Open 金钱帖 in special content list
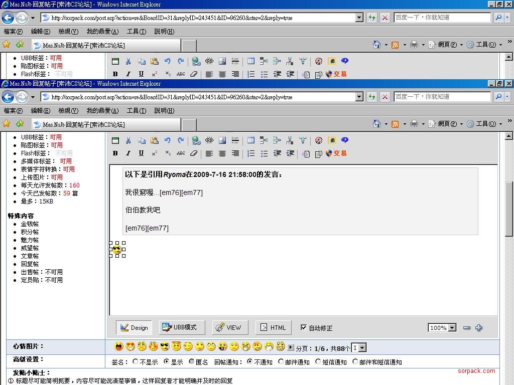 (x=30, y=224)
